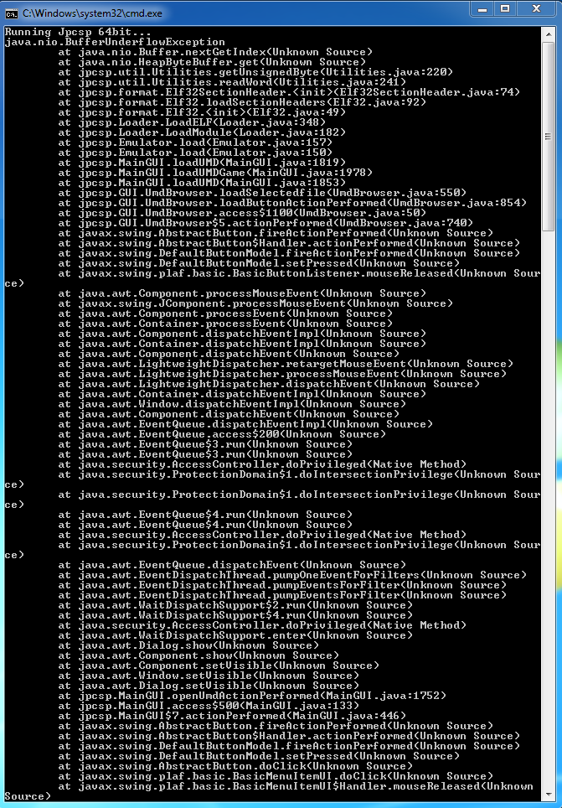The width and height of the screenshot is (562, 808).
Task: Minimize the cmd.exe window
Action: pyautogui.click(x=482, y=8)
